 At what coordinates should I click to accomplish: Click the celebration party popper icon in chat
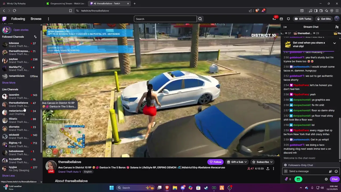[x=330, y=171]
